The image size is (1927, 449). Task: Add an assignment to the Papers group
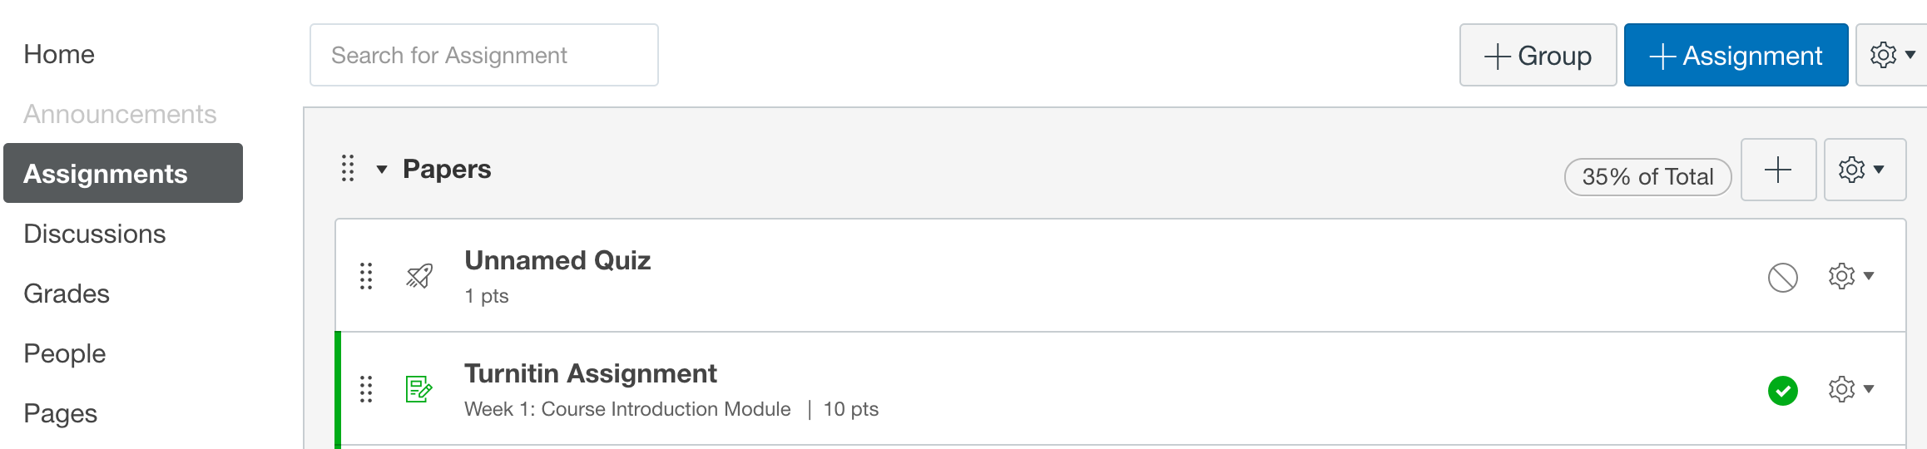(x=1778, y=170)
